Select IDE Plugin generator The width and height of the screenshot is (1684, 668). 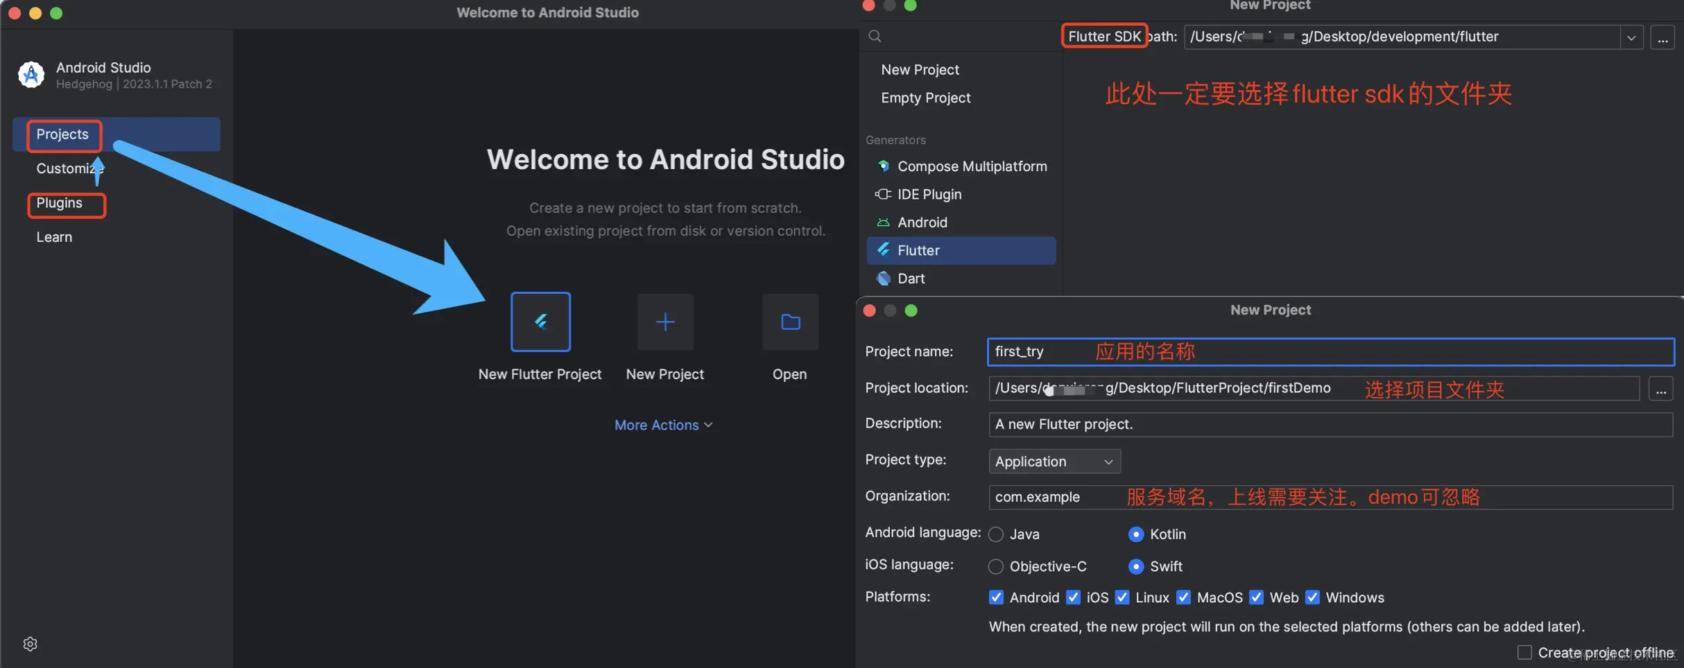pyautogui.click(x=961, y=194)
